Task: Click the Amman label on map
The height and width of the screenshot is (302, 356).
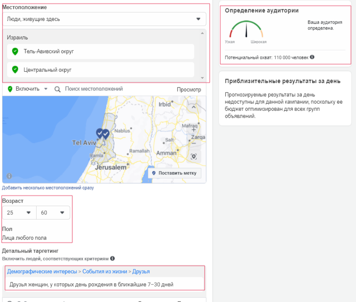Action: pyautogui.click(x=166, y=153)
